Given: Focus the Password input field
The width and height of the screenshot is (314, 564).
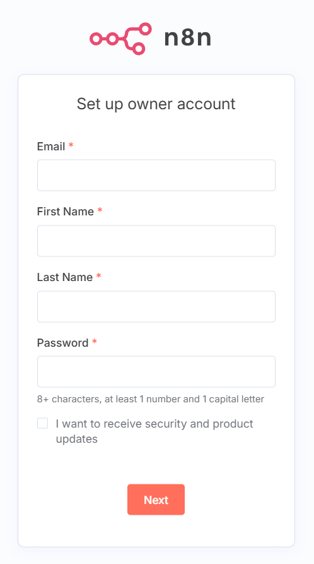Looking at the screenshot, I should coord(156,371).
